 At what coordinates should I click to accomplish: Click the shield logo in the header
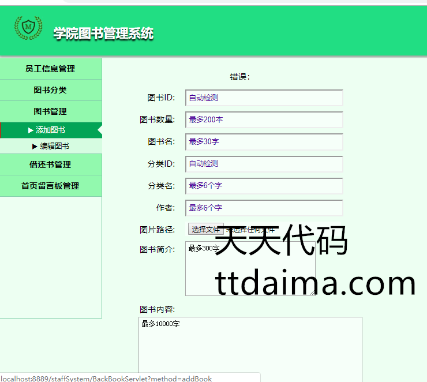pos(28,27)
